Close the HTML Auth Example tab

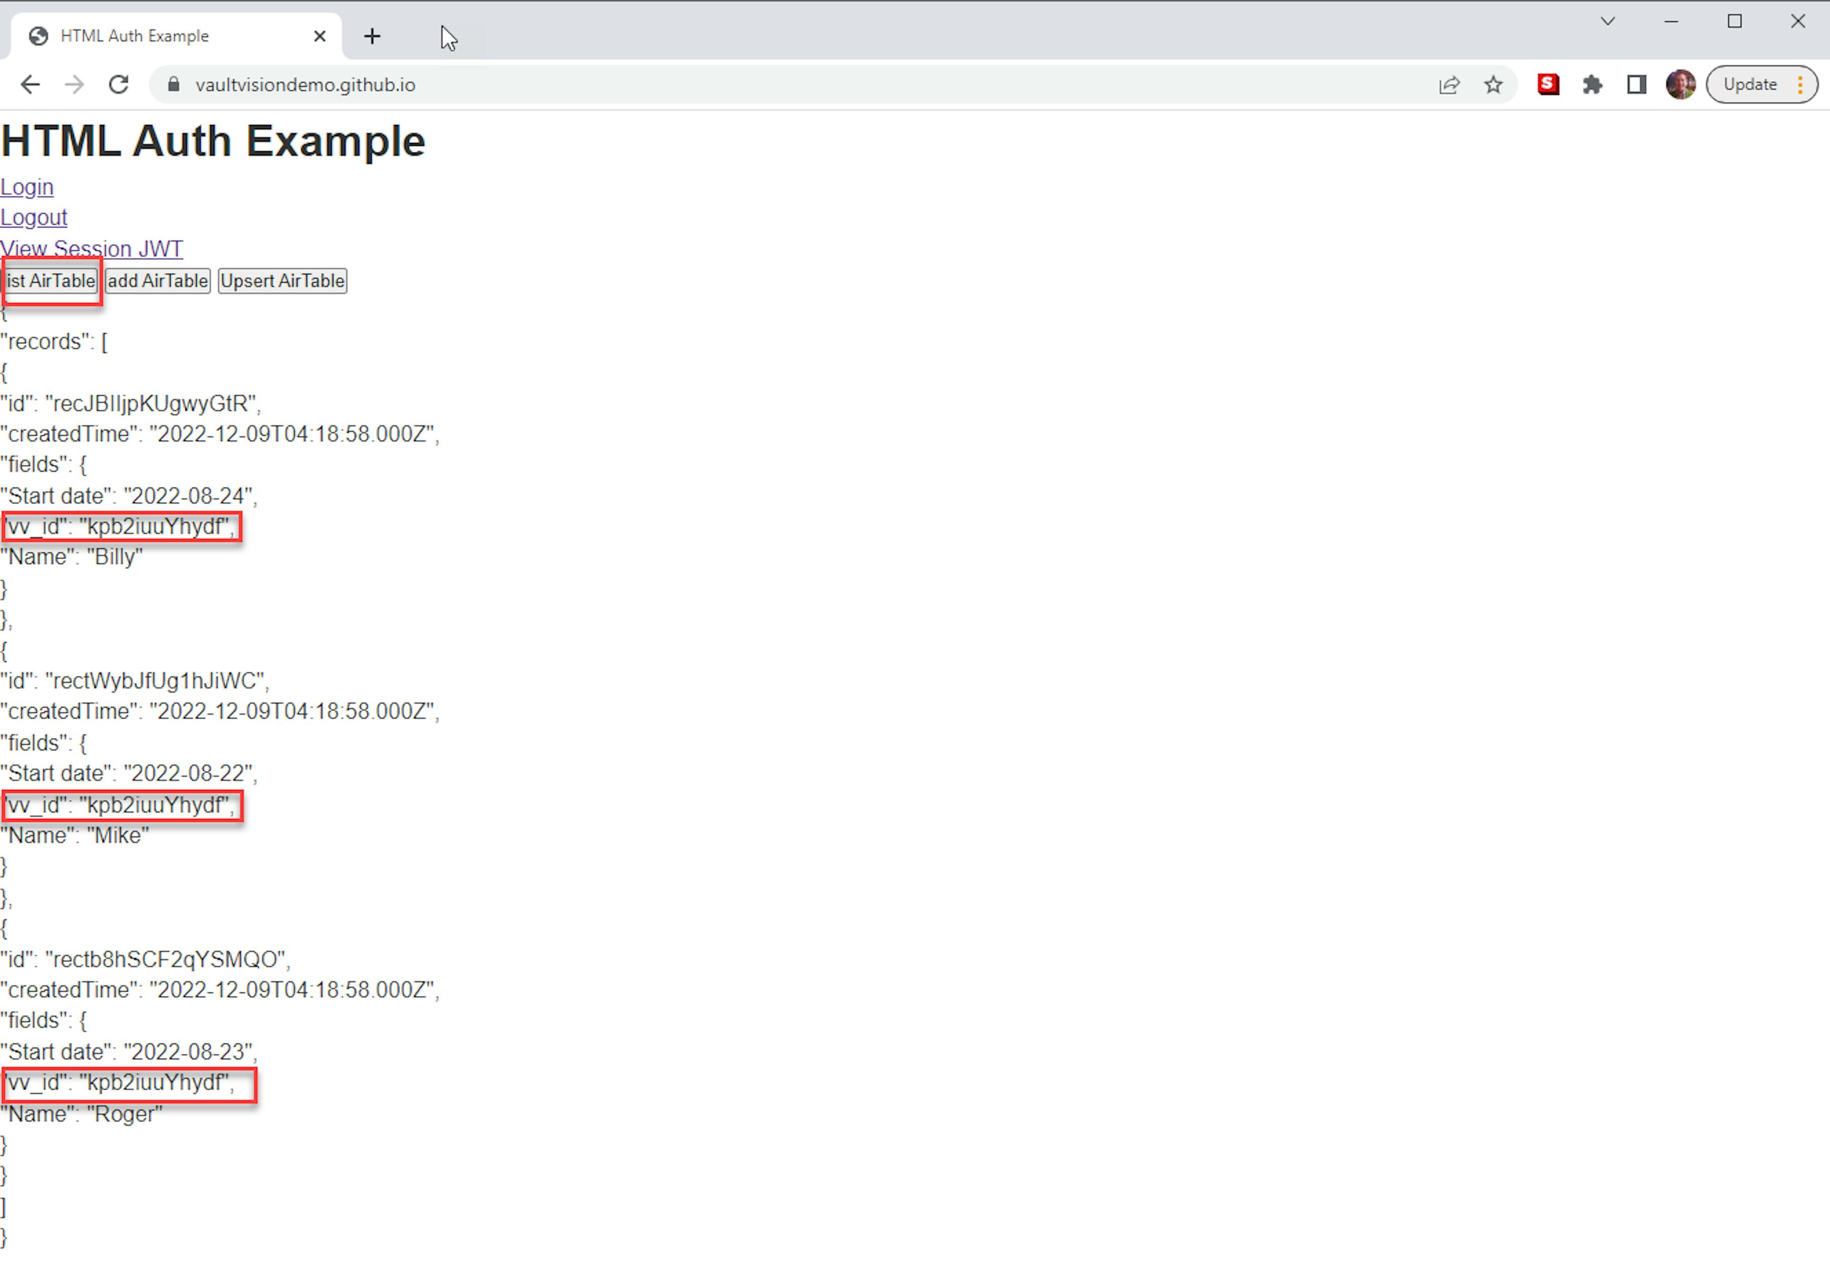click(320, 36)
